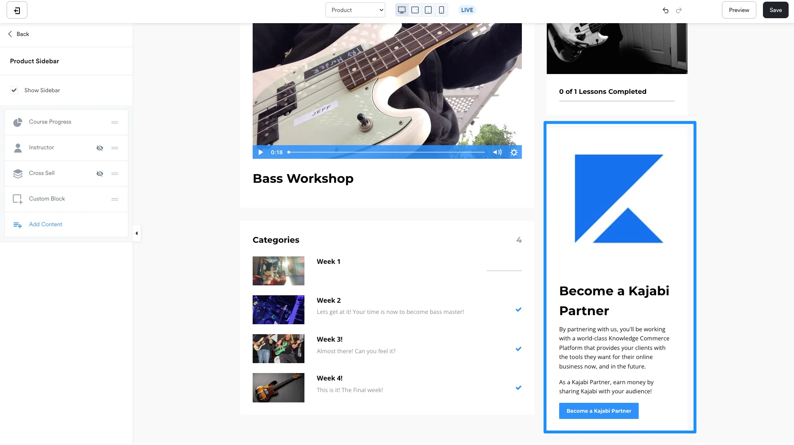Open the Preview button

tap(739, 10)
